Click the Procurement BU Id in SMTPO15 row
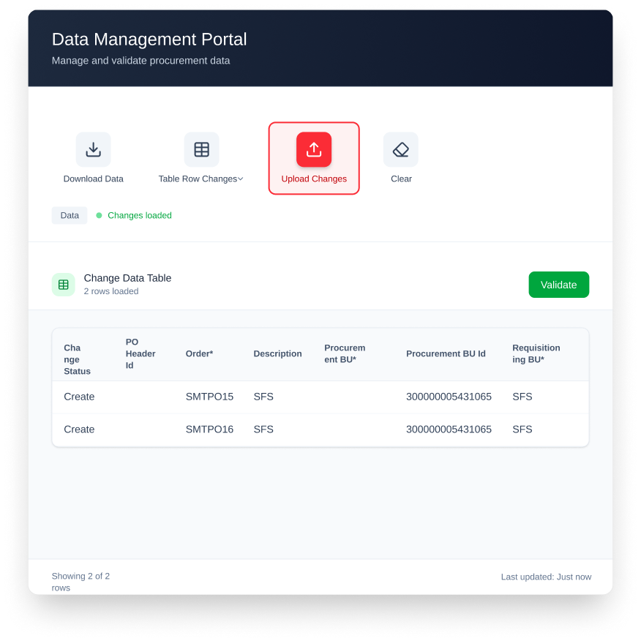 click(449, 397)
